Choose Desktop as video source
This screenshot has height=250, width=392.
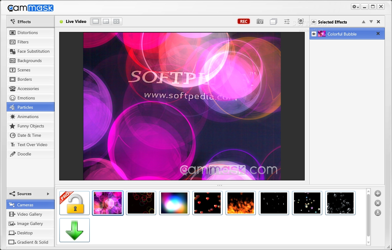tap(31, 233)
